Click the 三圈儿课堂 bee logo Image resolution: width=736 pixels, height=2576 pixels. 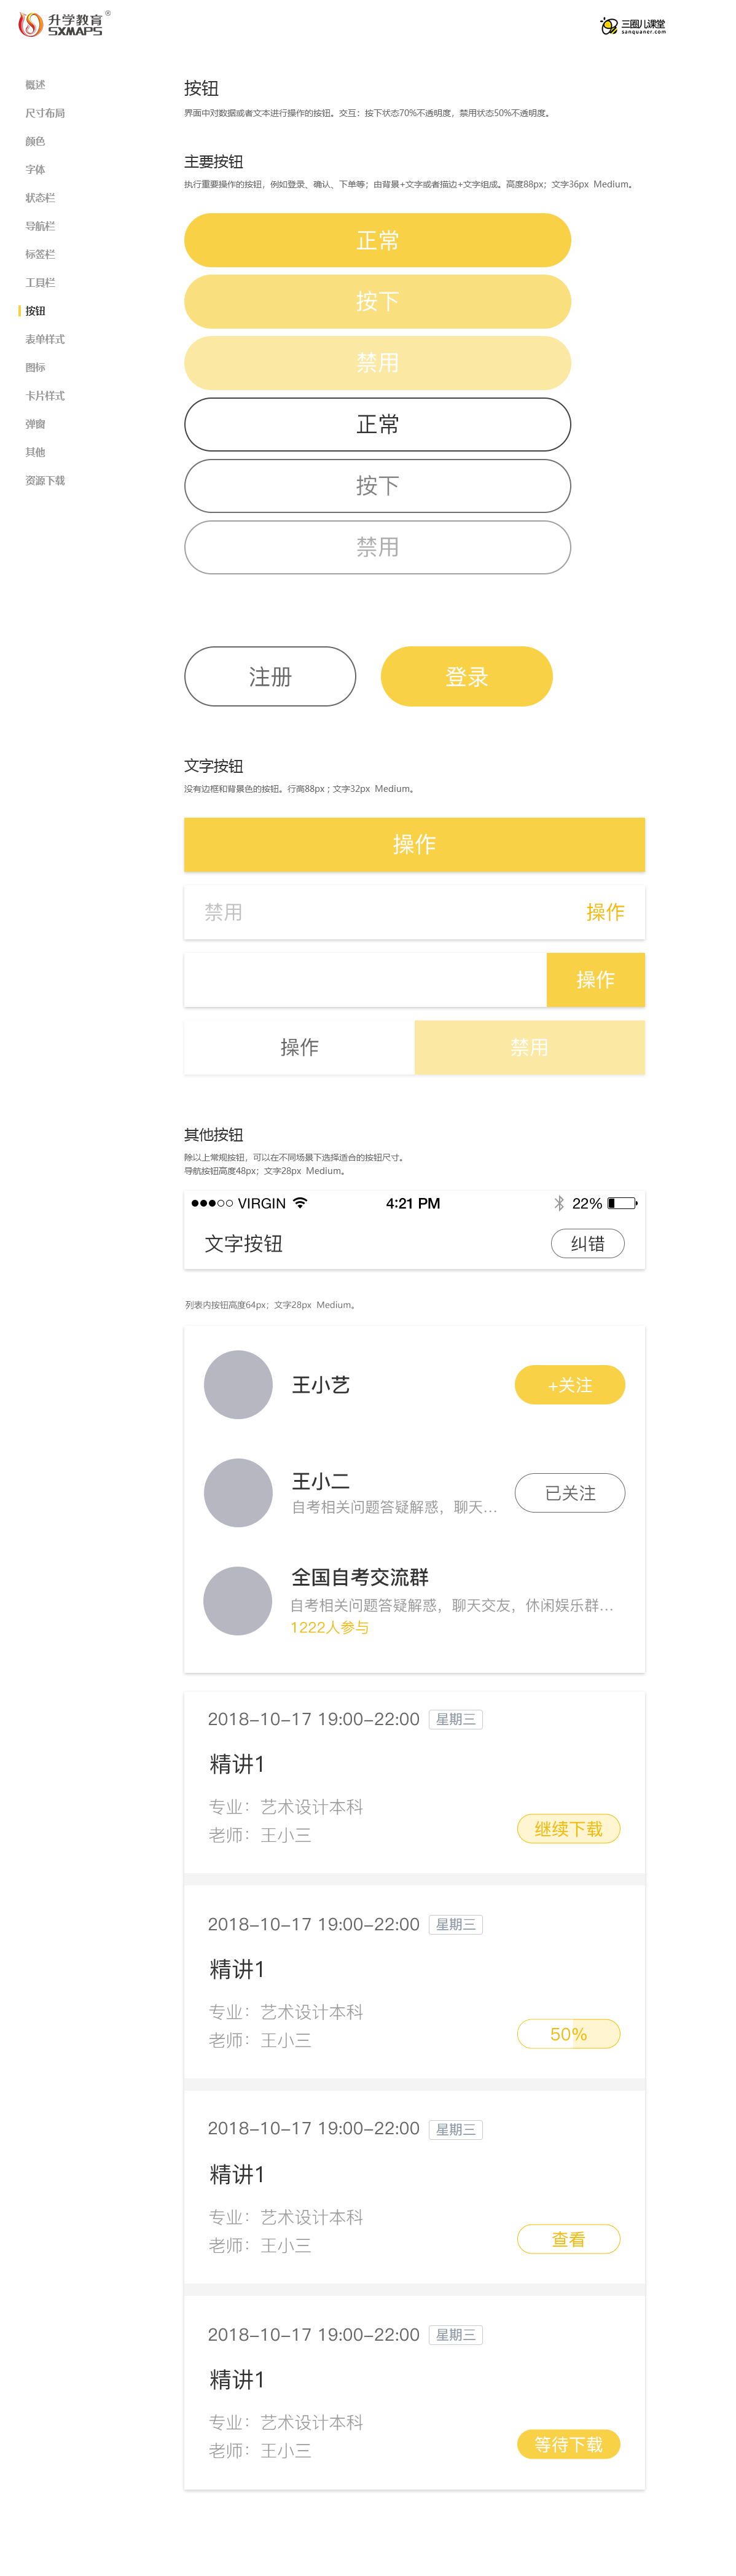pos(632,26)
